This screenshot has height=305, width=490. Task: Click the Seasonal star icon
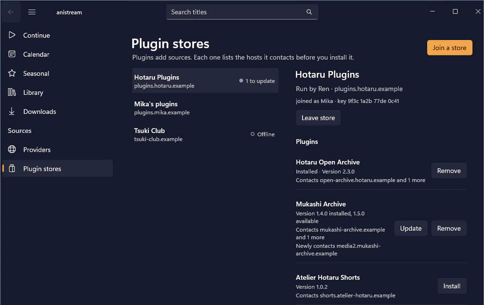click(x=12, y=73)
